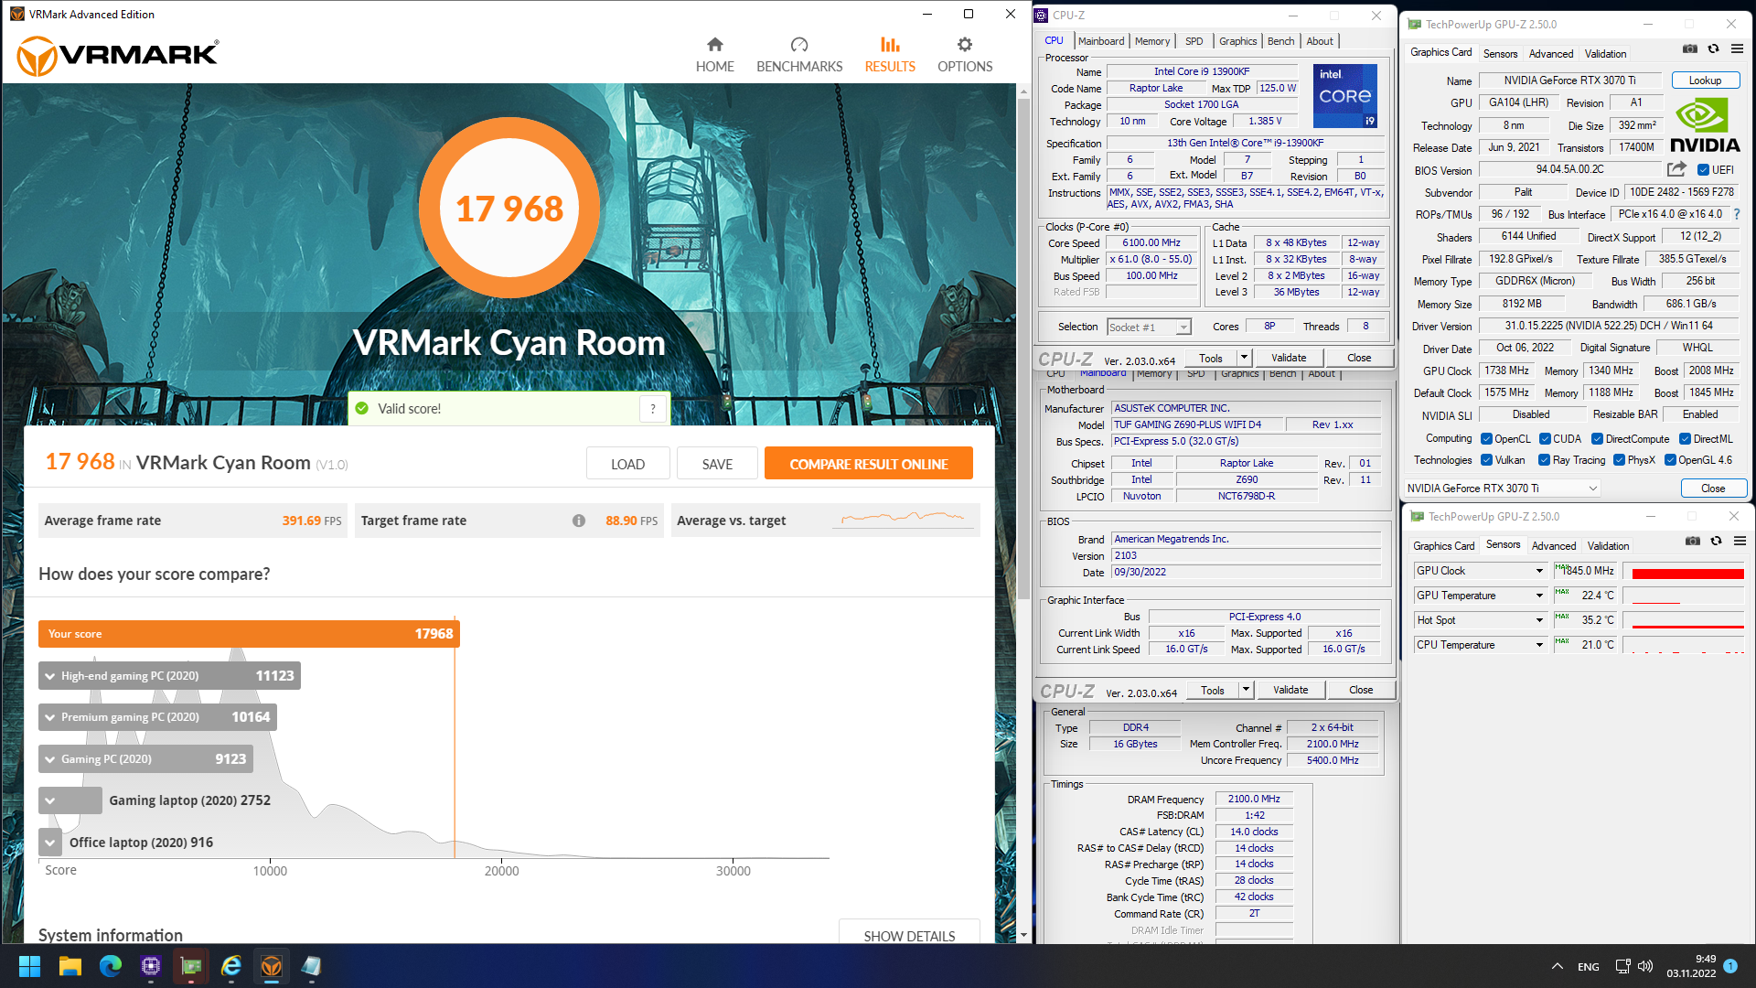The image size is (1756, 988).
Task: Click VRMark taskbar icon
Action: pos(272,966)
